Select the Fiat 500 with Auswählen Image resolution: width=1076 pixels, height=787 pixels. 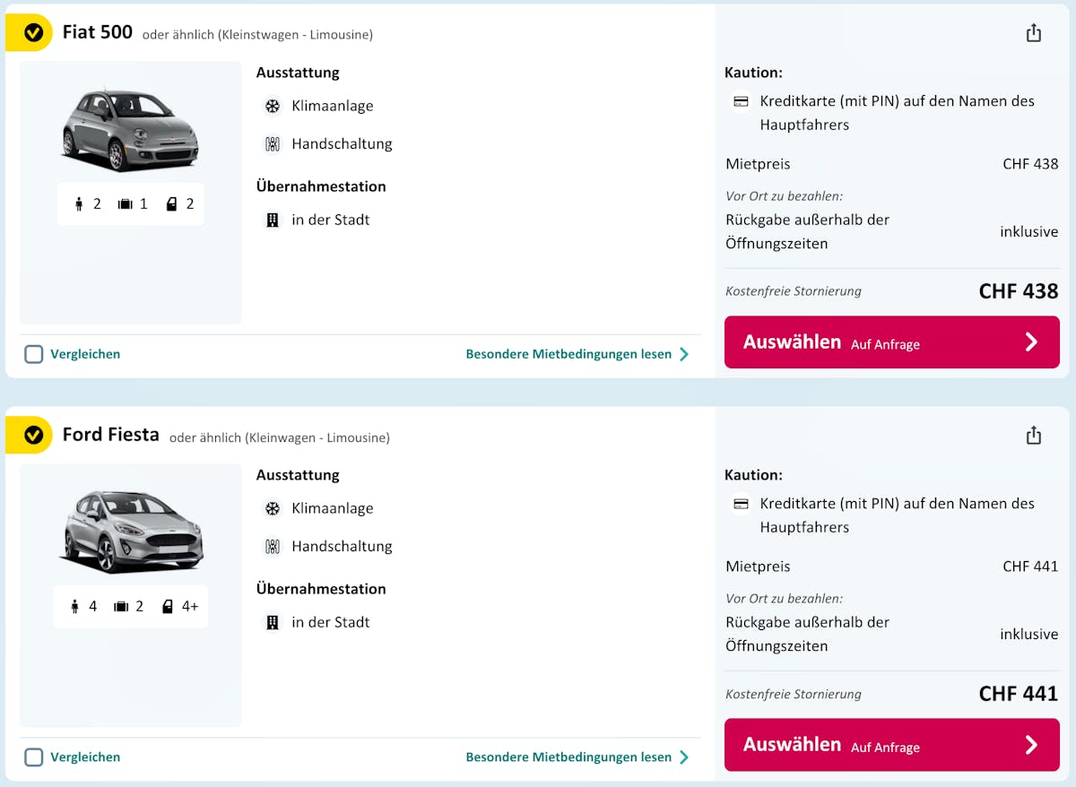892,342
